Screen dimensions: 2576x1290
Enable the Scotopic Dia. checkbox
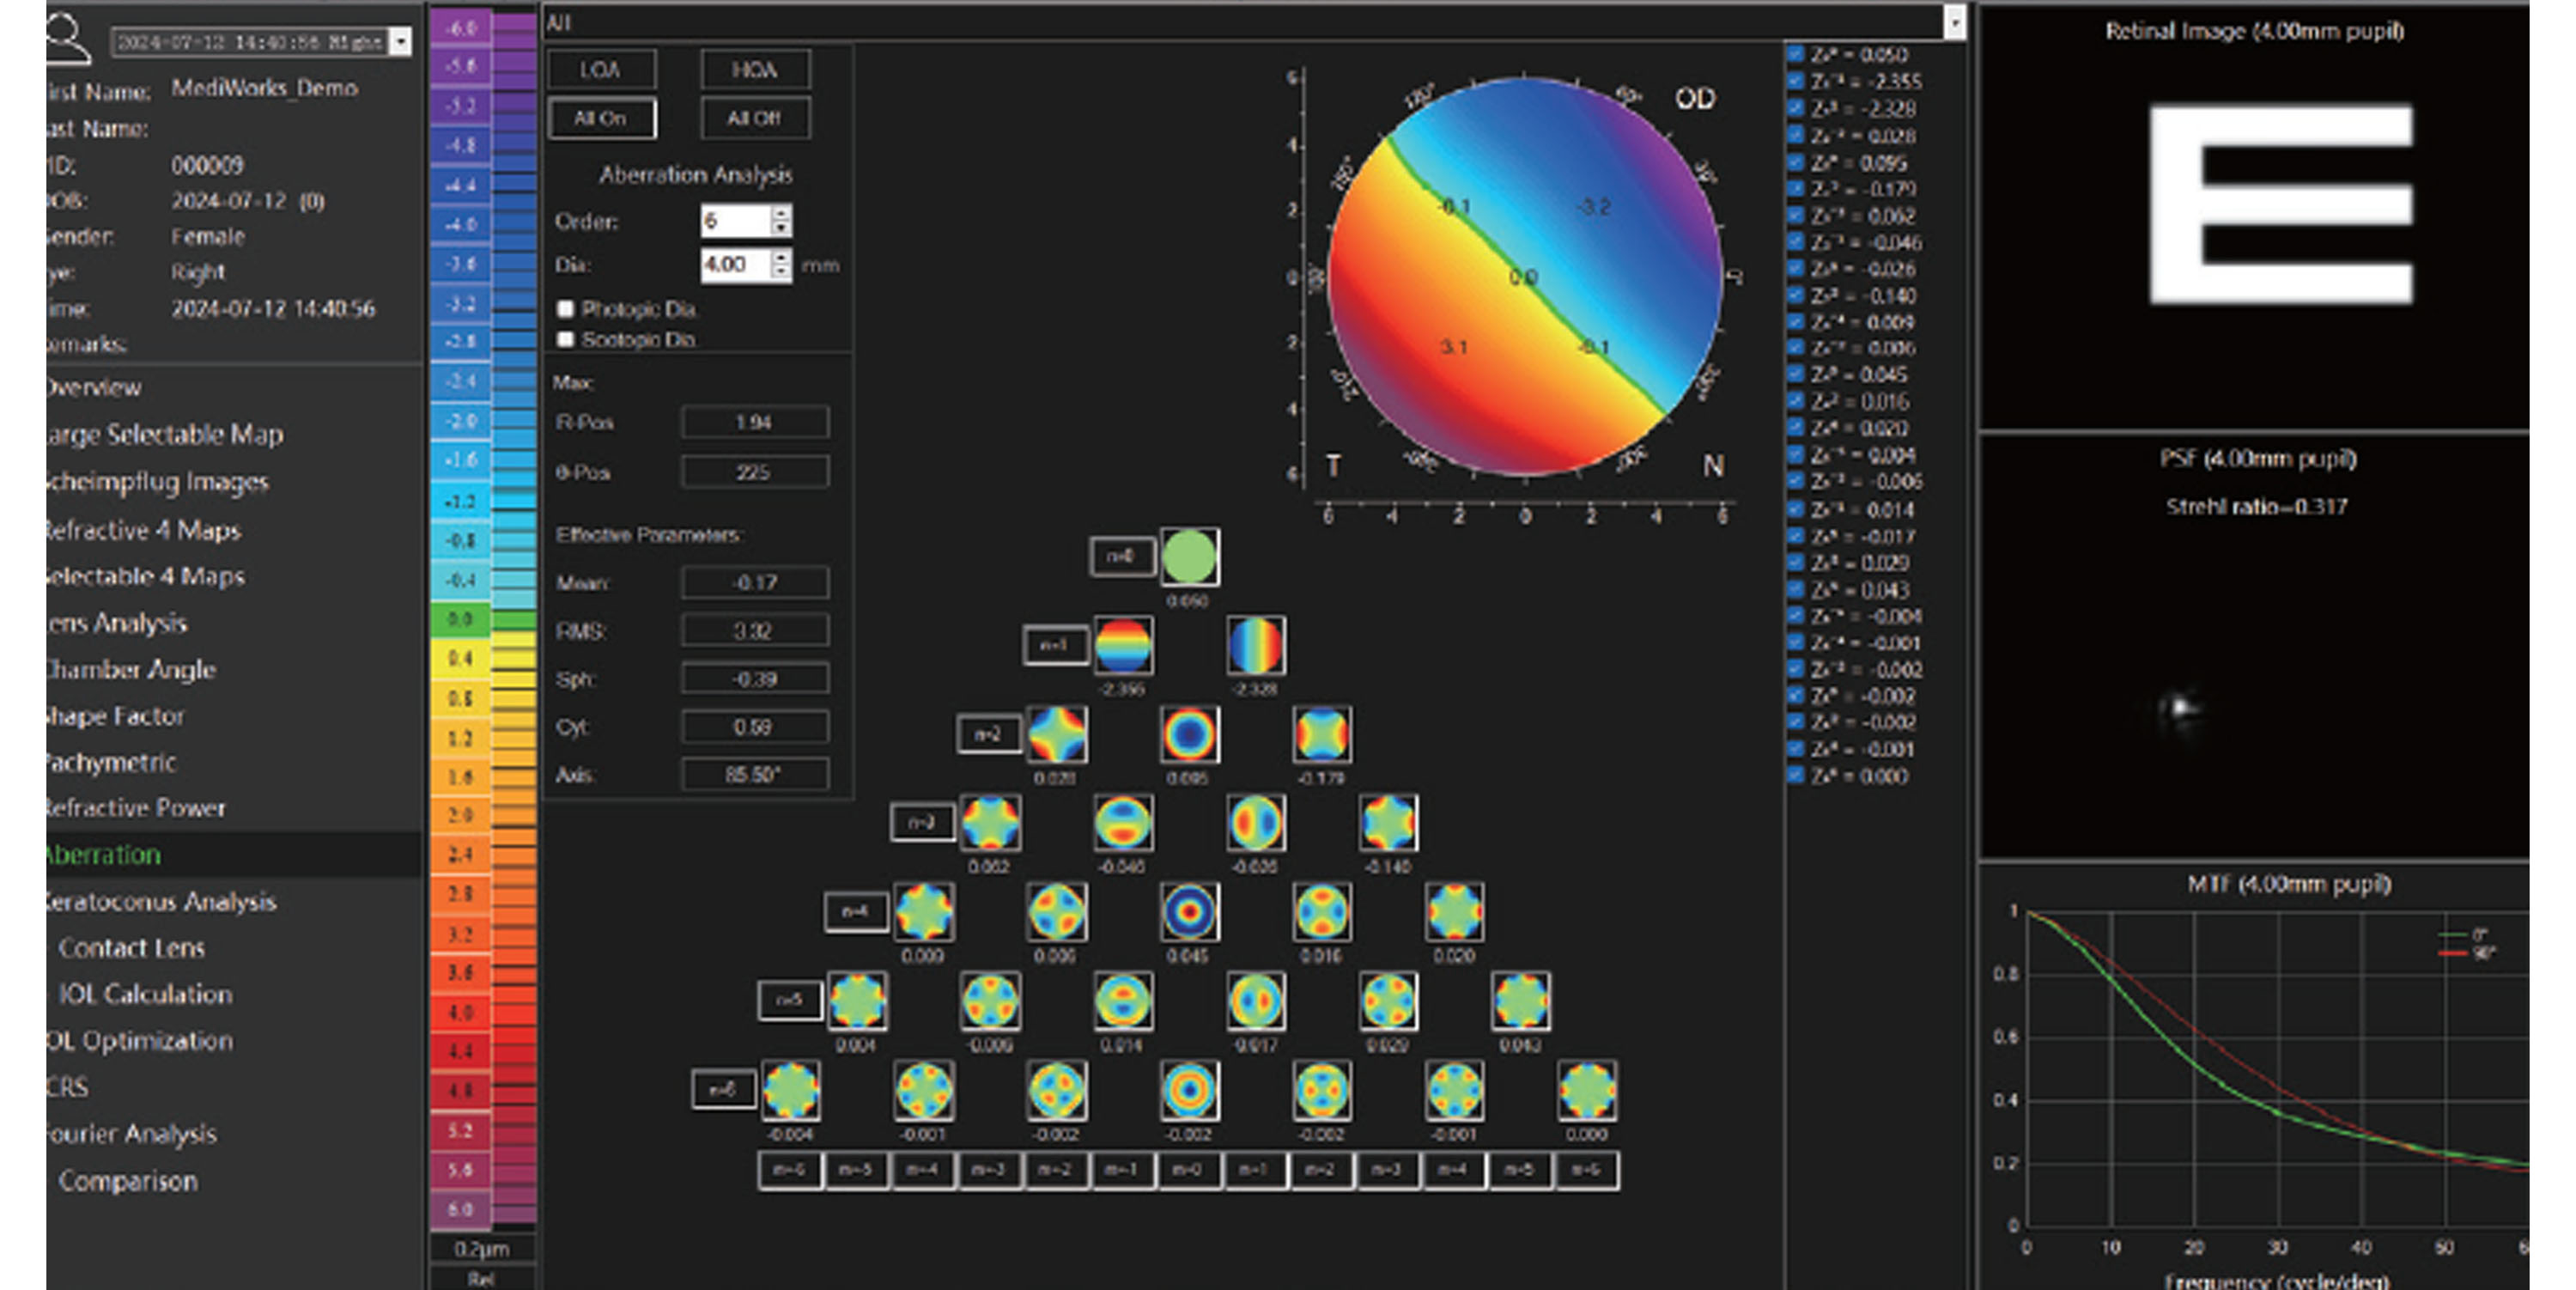[566, 339]
